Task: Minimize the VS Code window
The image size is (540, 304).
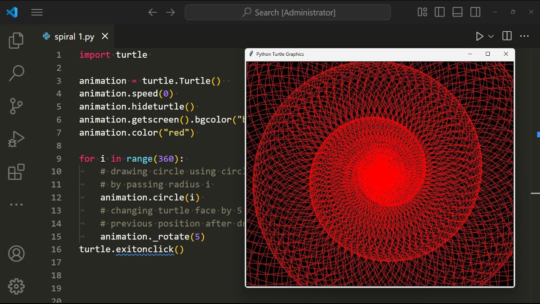Action: point(495,12)
